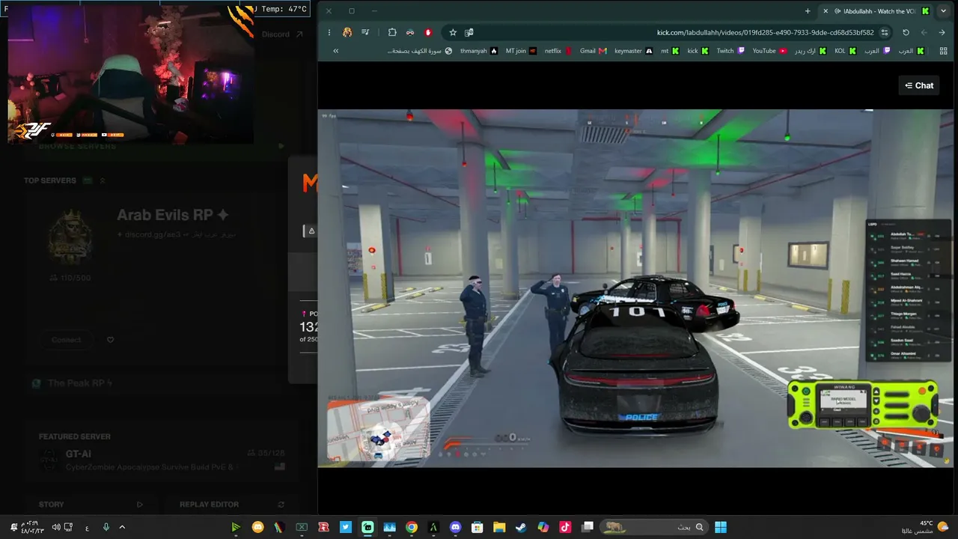Open the STORY mode entry
Screen dimensions: 958x539
91,505
